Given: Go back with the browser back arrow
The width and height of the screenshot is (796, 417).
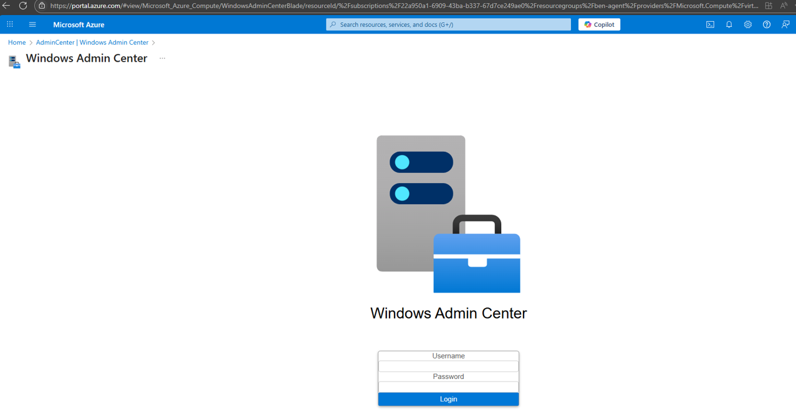Looking at the screenshot, I should pos(6,6).
